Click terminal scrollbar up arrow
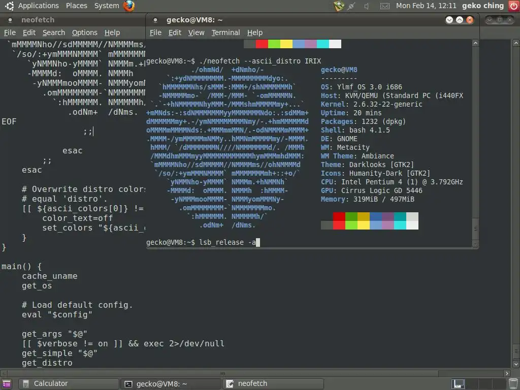This screenshot has height=390, width=520. (x=475, y=43)
